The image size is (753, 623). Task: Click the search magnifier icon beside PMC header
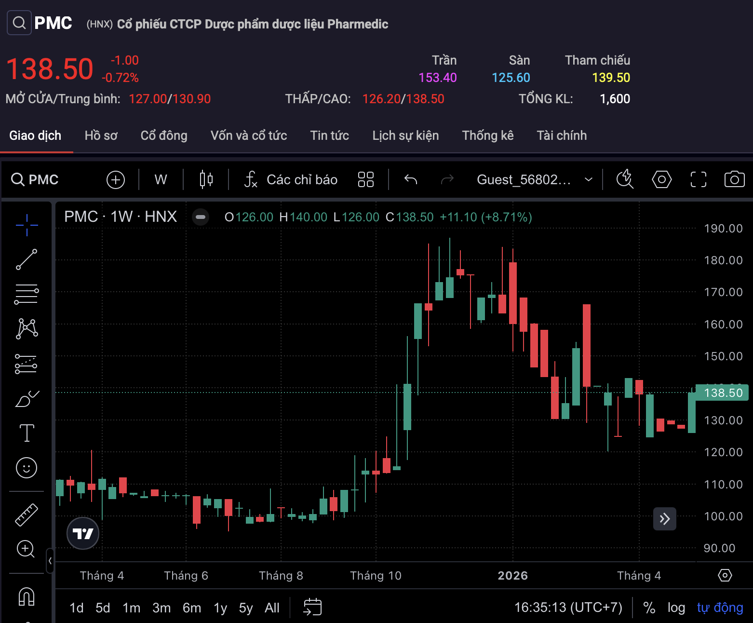click(19, 23)
